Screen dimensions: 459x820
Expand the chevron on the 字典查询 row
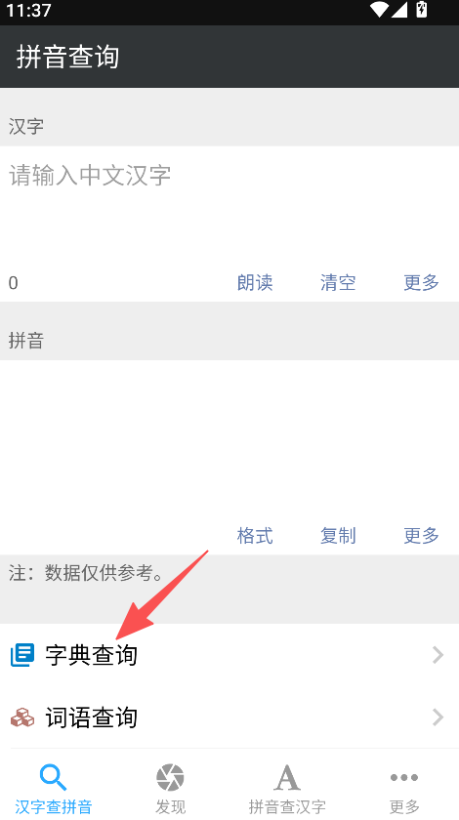(438, 655)
